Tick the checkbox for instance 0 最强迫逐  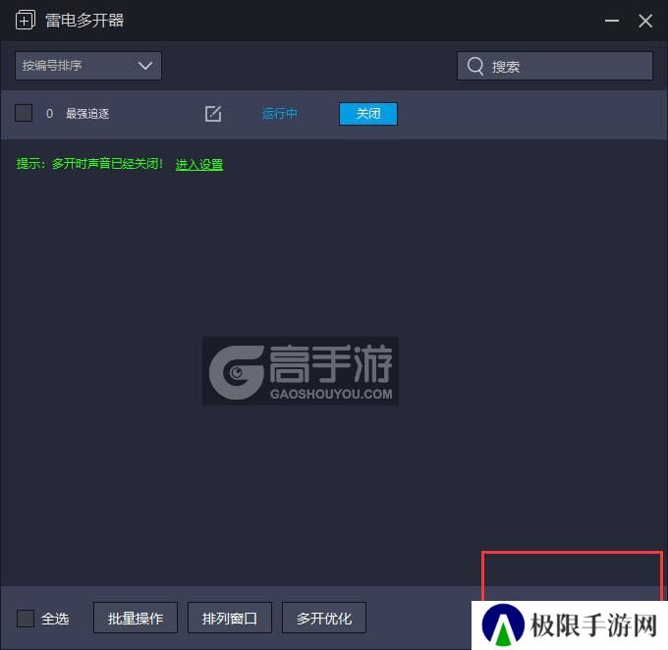coord(24,113)
